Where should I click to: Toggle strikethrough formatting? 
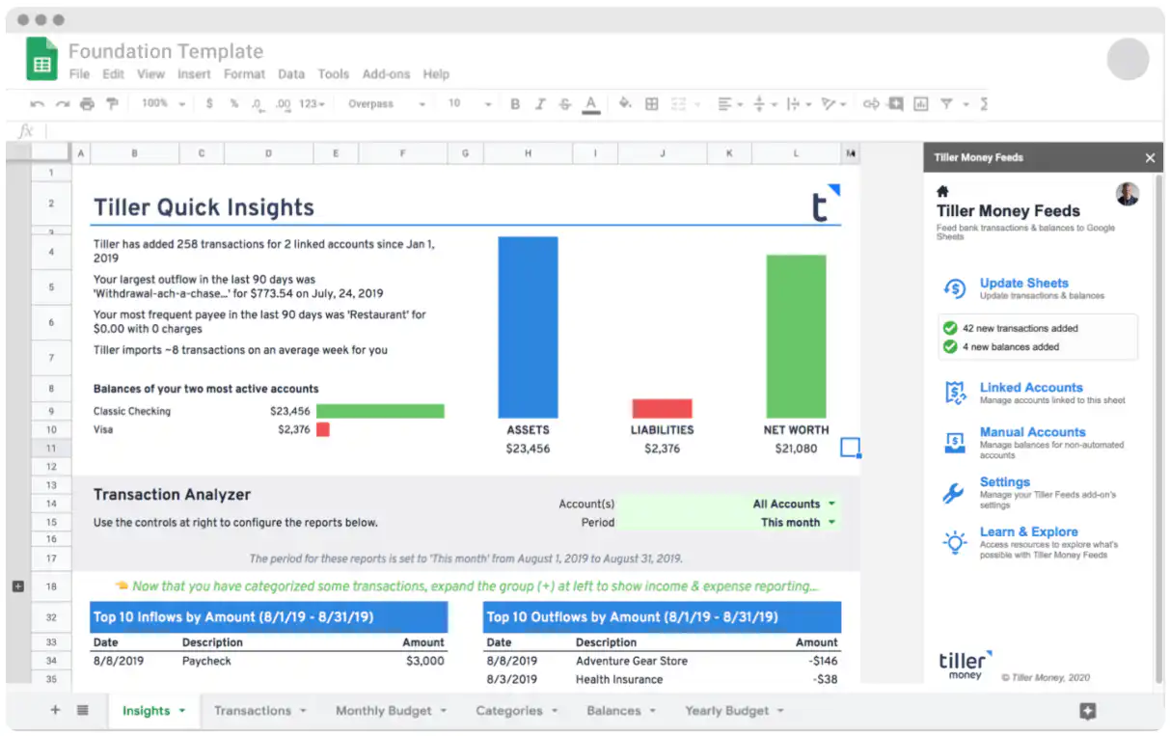click(565, 104)
